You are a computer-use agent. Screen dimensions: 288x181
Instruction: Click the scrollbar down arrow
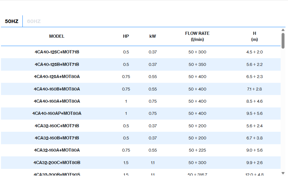[283, 173]
